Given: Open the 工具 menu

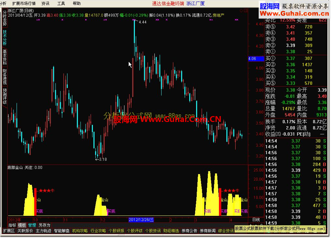Looking at the screenshot, I should click(x=61, y=3).
